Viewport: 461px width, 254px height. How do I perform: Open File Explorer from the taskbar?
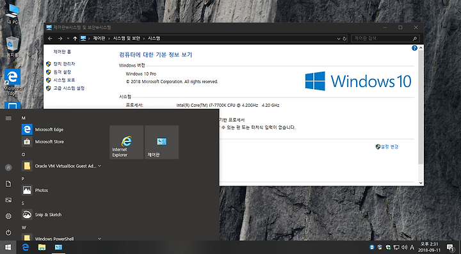pos(42,247)
